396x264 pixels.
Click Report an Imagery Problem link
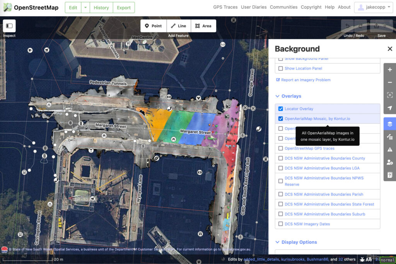coord(306,80)
